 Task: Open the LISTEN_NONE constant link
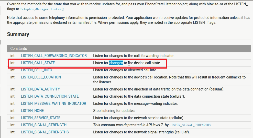[x=32, y=111]
